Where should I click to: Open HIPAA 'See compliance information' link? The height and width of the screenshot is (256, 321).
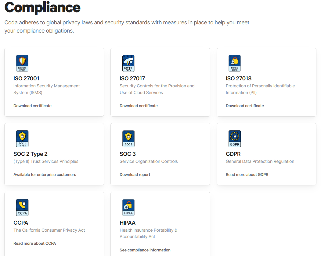pos(145,250)
